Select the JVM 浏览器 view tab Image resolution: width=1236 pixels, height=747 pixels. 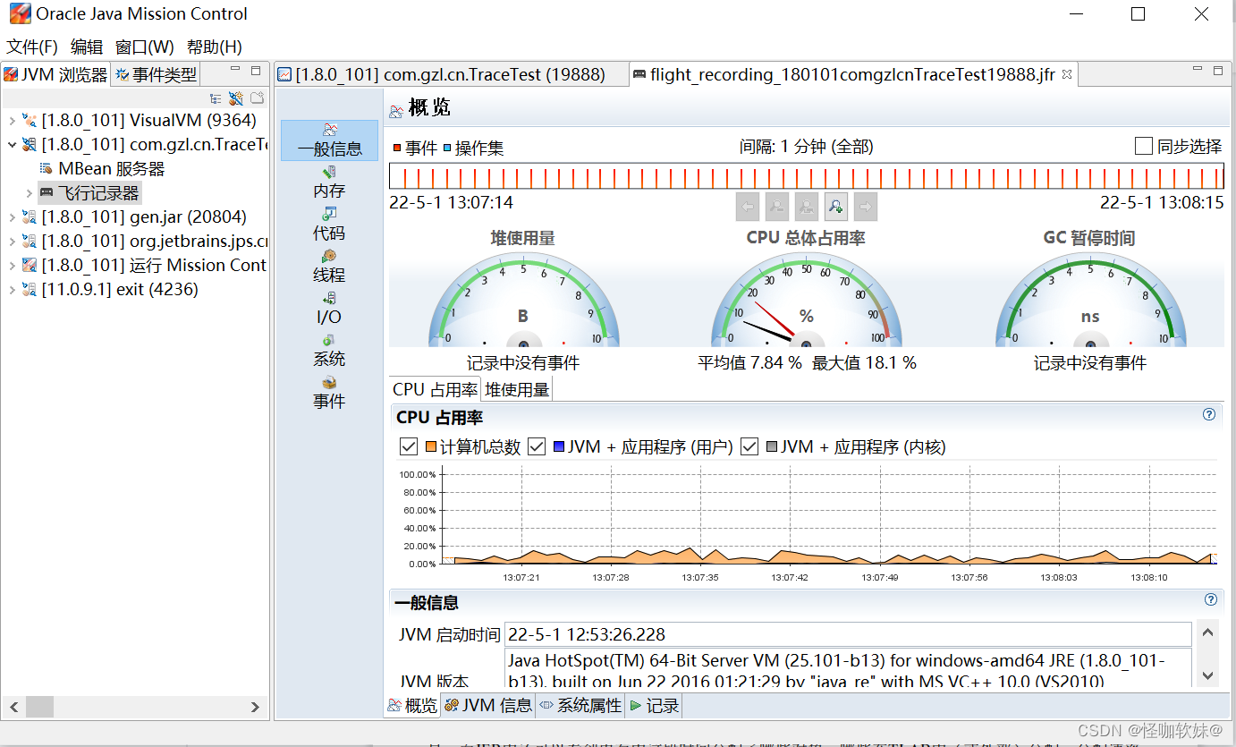[55, 74]
